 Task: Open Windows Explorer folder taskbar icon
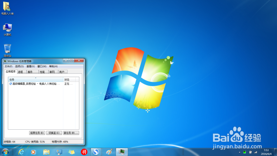46,152
